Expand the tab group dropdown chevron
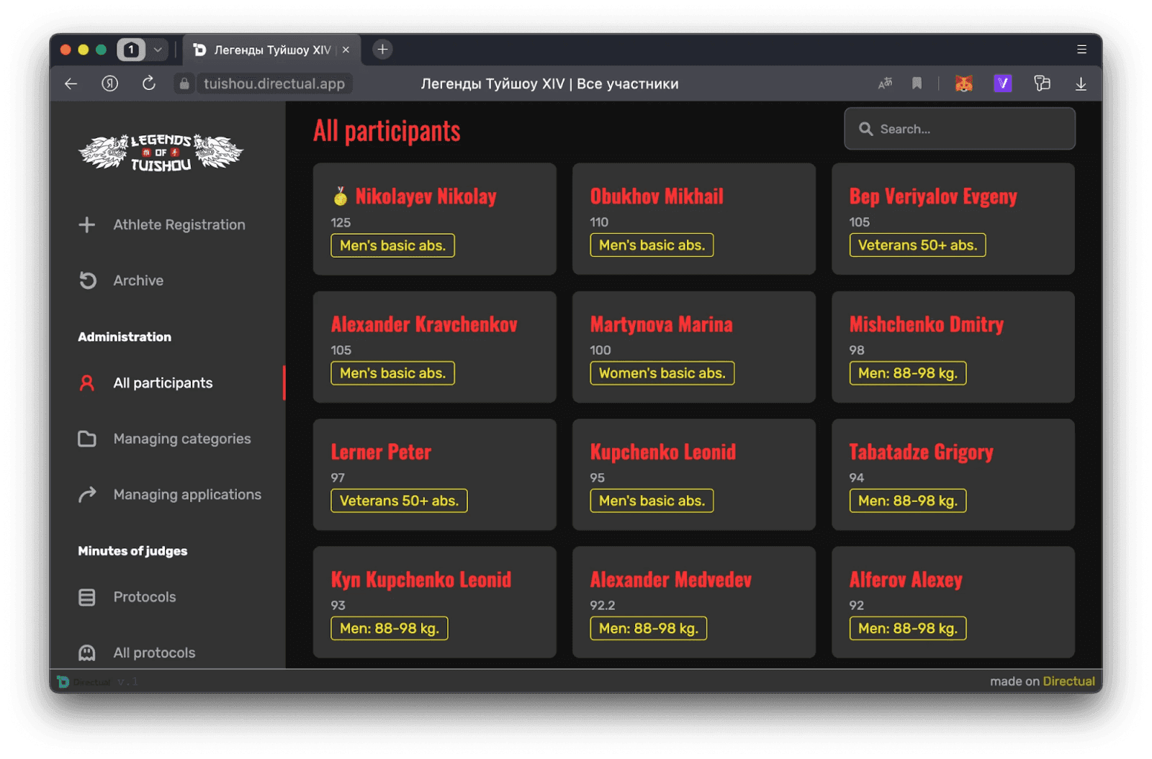1152x759 pixels. tap(158, 50)
